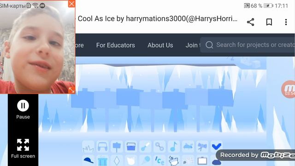This screenshot has height=166, width=295.
Task: Select the ice scoop icon
Action: (145, 147)
